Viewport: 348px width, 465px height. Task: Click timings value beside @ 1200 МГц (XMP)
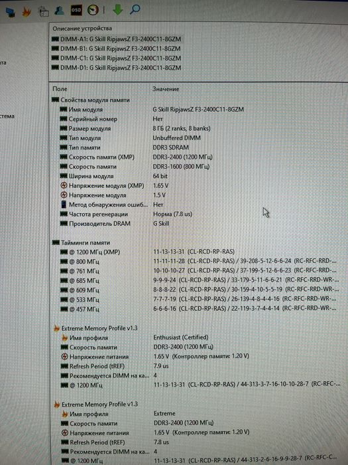pyautogui.click(x=194, y=252)
